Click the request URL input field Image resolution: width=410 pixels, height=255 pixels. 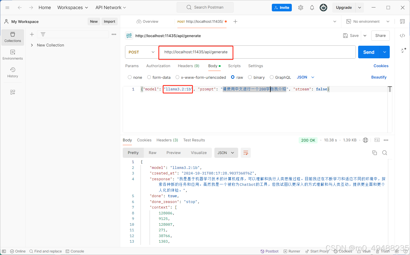point(253,52)
